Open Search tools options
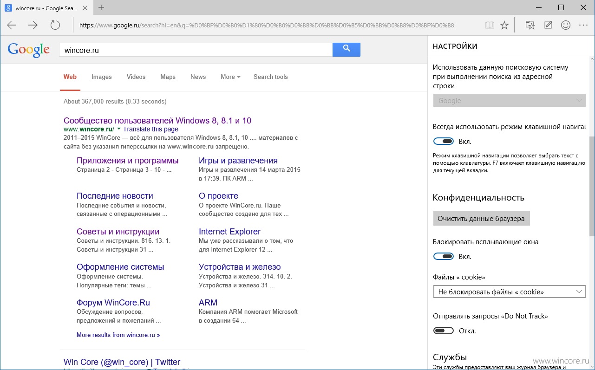595x370 pixels. [271, 77]
